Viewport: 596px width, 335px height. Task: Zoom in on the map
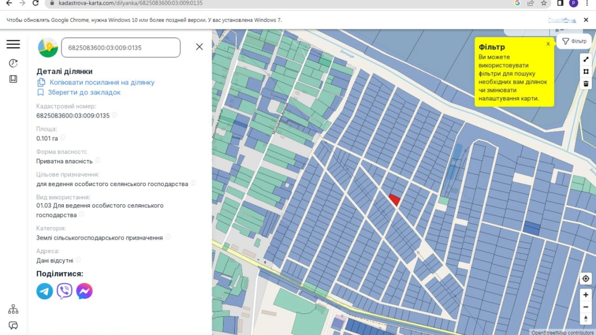(586, 295)
